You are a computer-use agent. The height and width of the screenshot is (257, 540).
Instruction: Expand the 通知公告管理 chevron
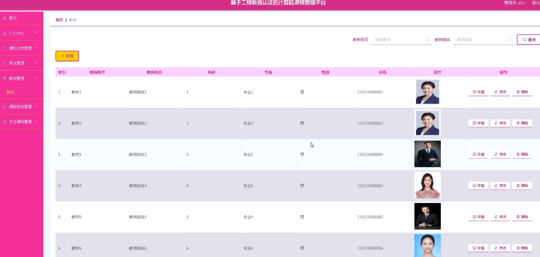coord(36,48)
